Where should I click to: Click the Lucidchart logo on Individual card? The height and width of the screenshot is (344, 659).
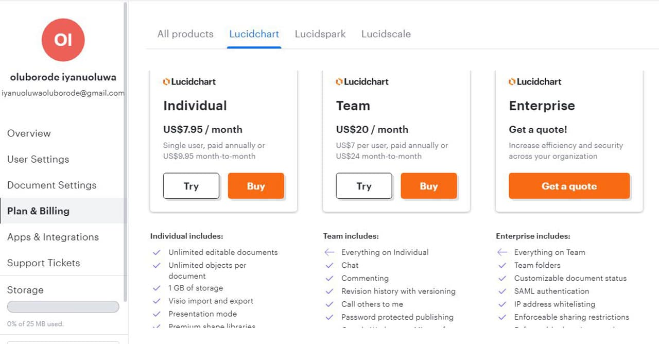click(x=189, y=81)
